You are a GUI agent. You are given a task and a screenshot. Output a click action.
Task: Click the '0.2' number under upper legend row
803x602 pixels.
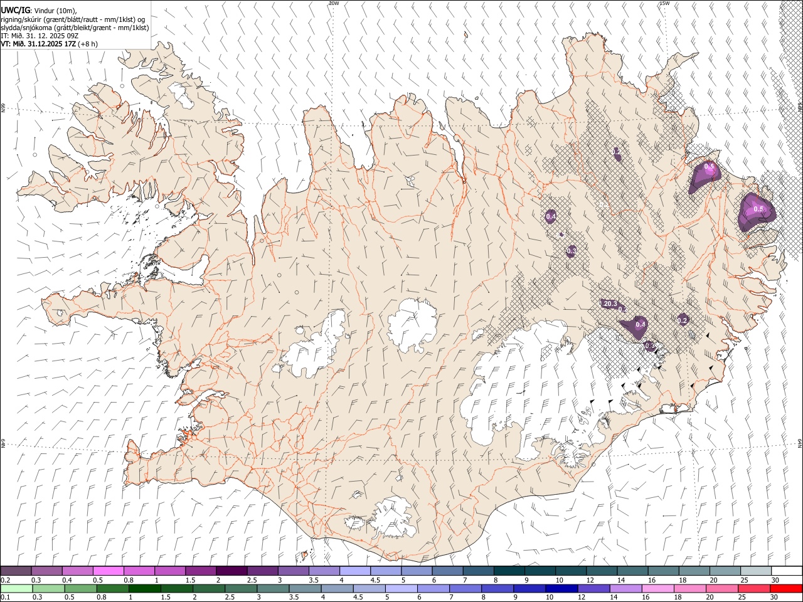(6, 580)
